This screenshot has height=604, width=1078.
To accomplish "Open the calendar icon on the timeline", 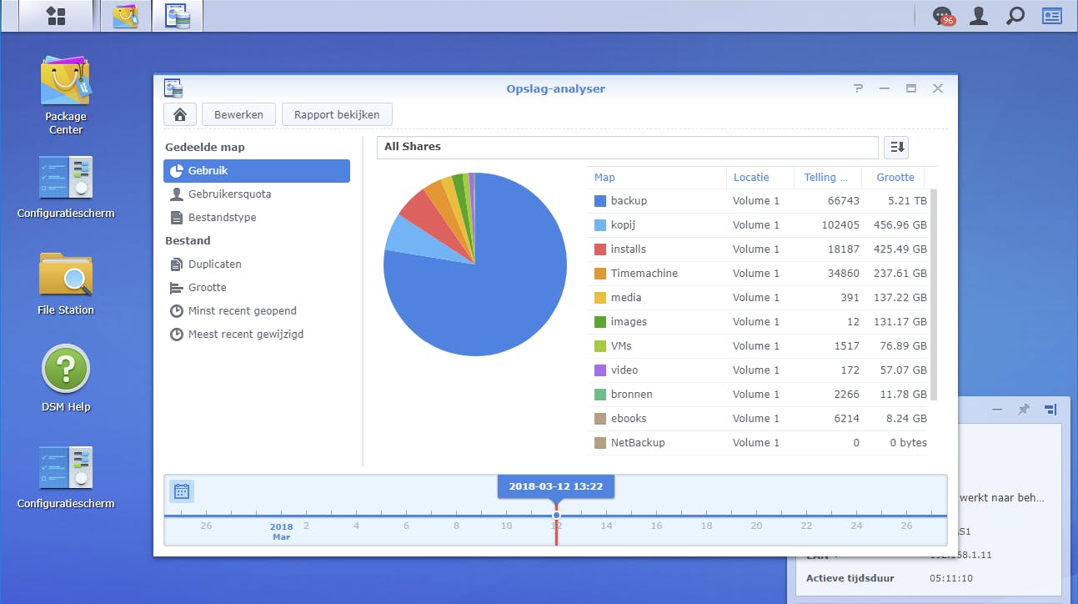I will tap(182, 491).
